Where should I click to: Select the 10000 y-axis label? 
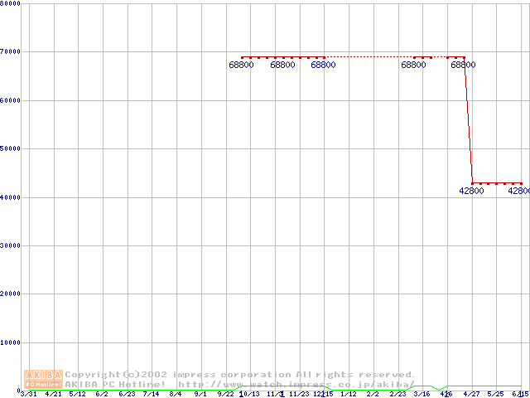pos(10,342)
